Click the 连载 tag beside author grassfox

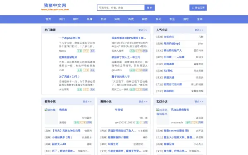(132, 70)
